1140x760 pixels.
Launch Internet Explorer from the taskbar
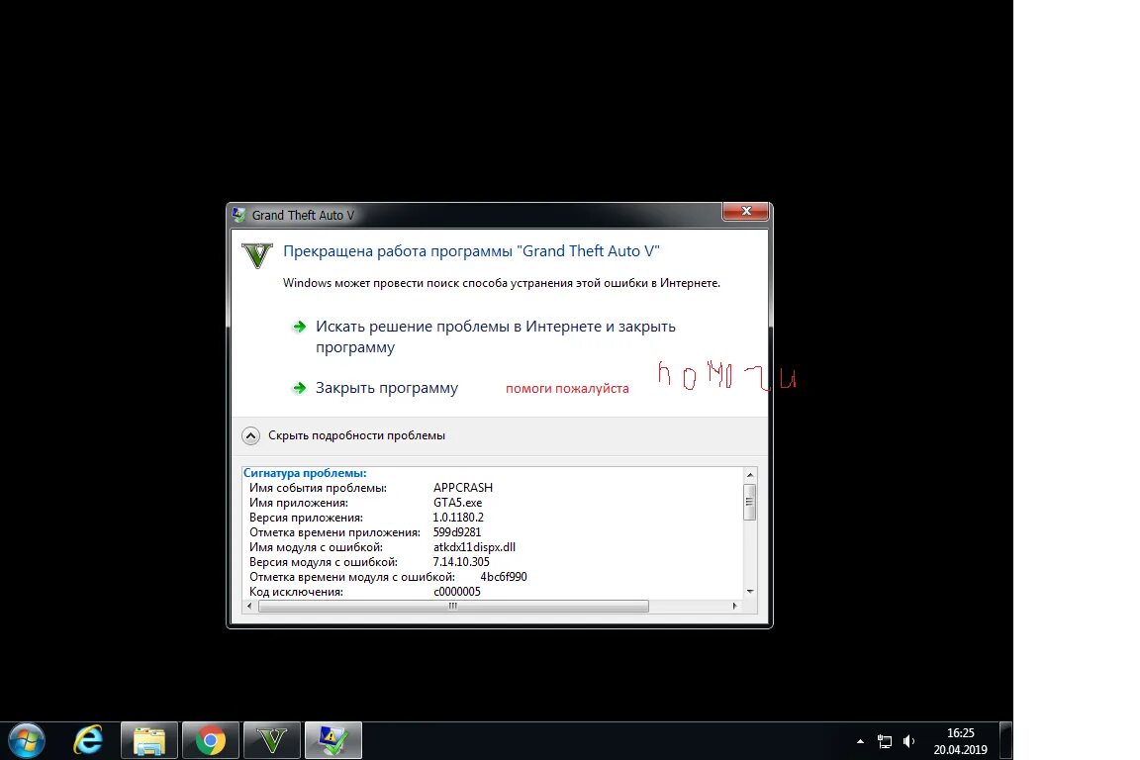89,740
